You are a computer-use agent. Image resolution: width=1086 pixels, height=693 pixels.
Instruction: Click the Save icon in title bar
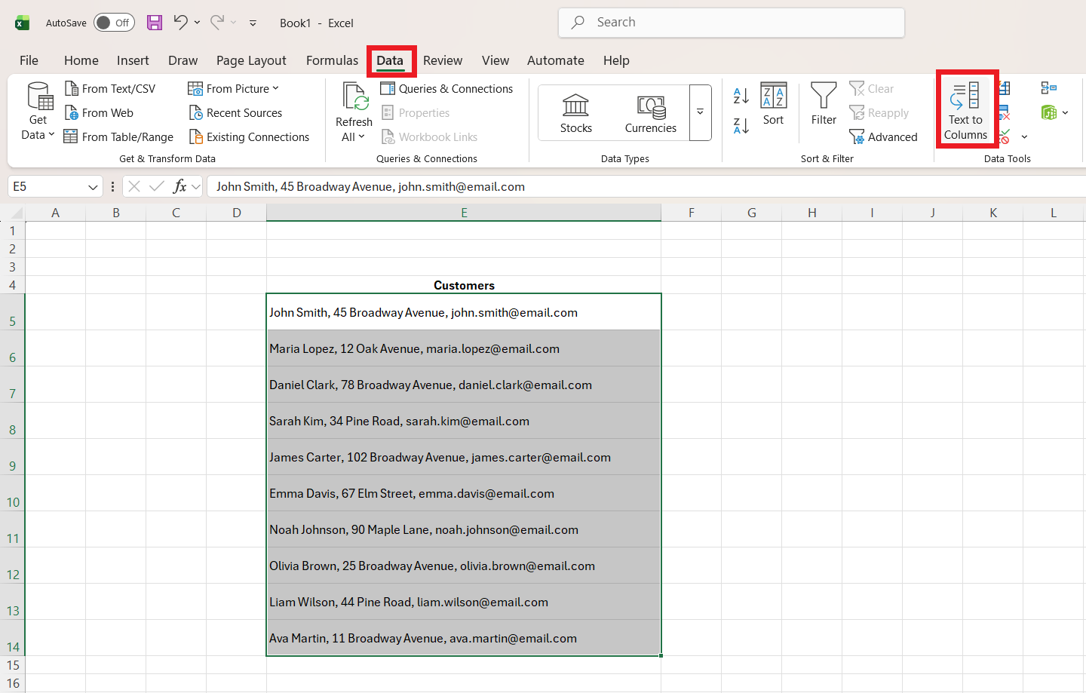155,23
